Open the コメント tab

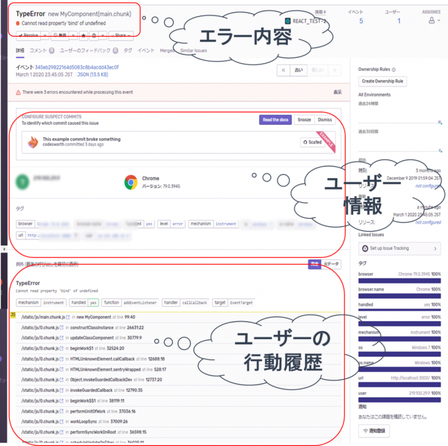[41, 50]
